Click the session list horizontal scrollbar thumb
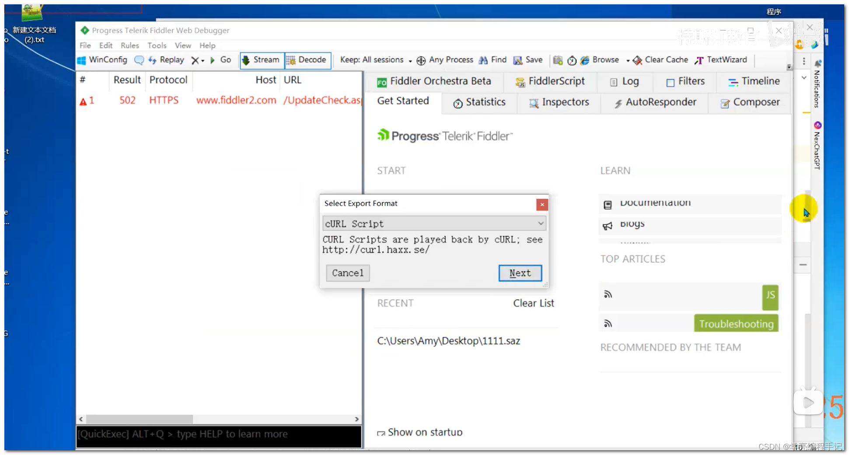The width and height of the screenshot is (849, 455). [139, 419]
